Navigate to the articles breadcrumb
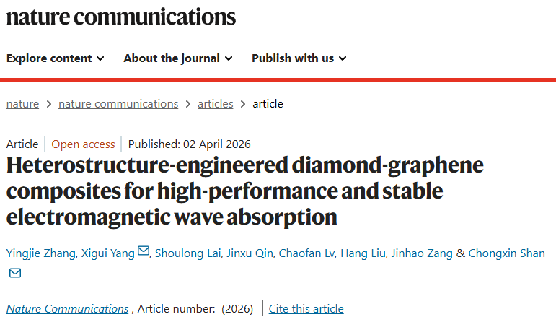 pos(216,103)
